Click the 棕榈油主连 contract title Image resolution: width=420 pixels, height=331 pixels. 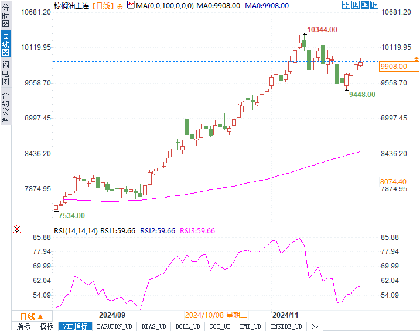(71, 6)
